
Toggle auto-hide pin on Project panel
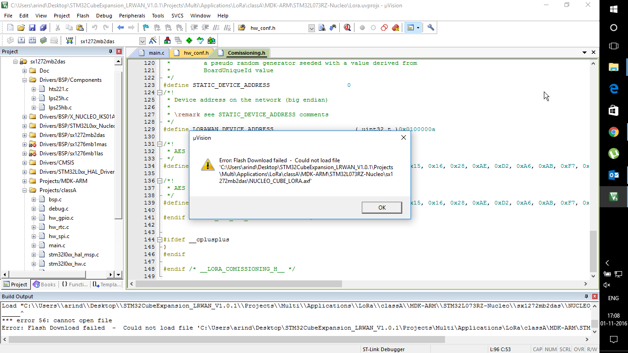coord(110,51)
